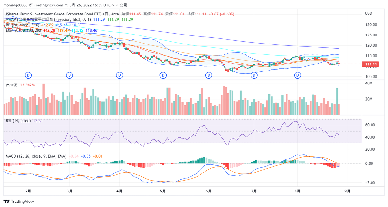This screenshot has width=388, height=207.
Task: Click the −2.00 MACD axis label
Action: pyautogui.click(x=370, y=183)
